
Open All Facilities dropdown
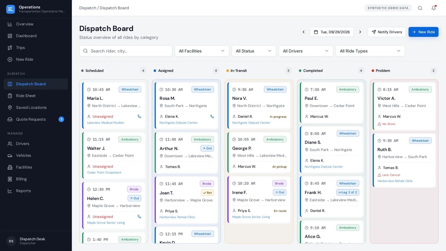[202, 51]
